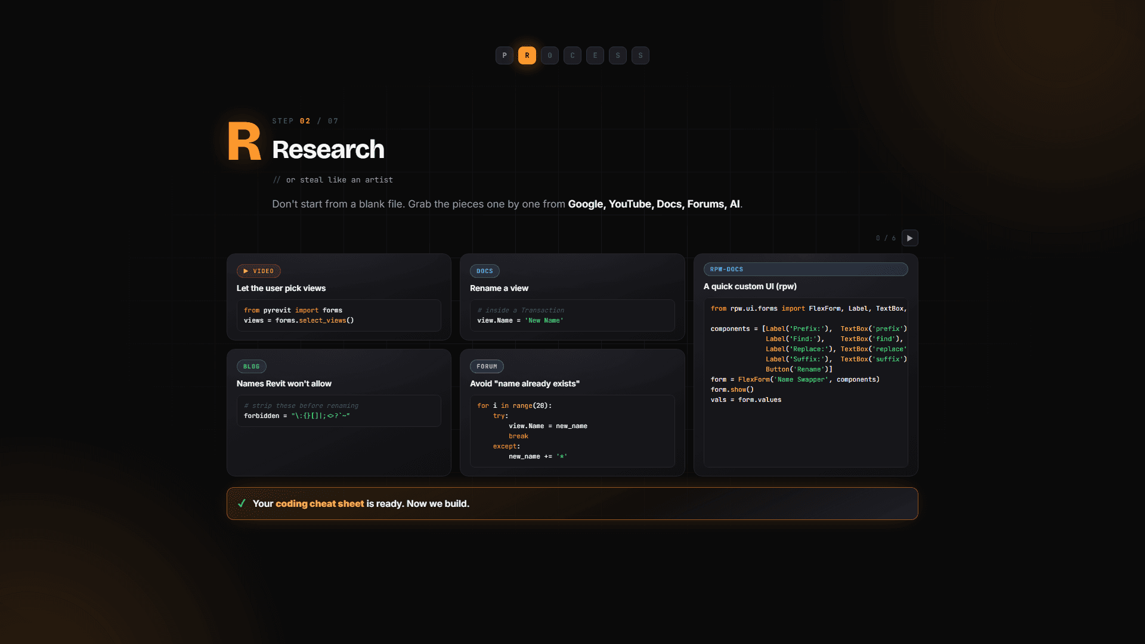
Task: Click the FlexForm('Name Swapper') code line
Action: [795, 379]
